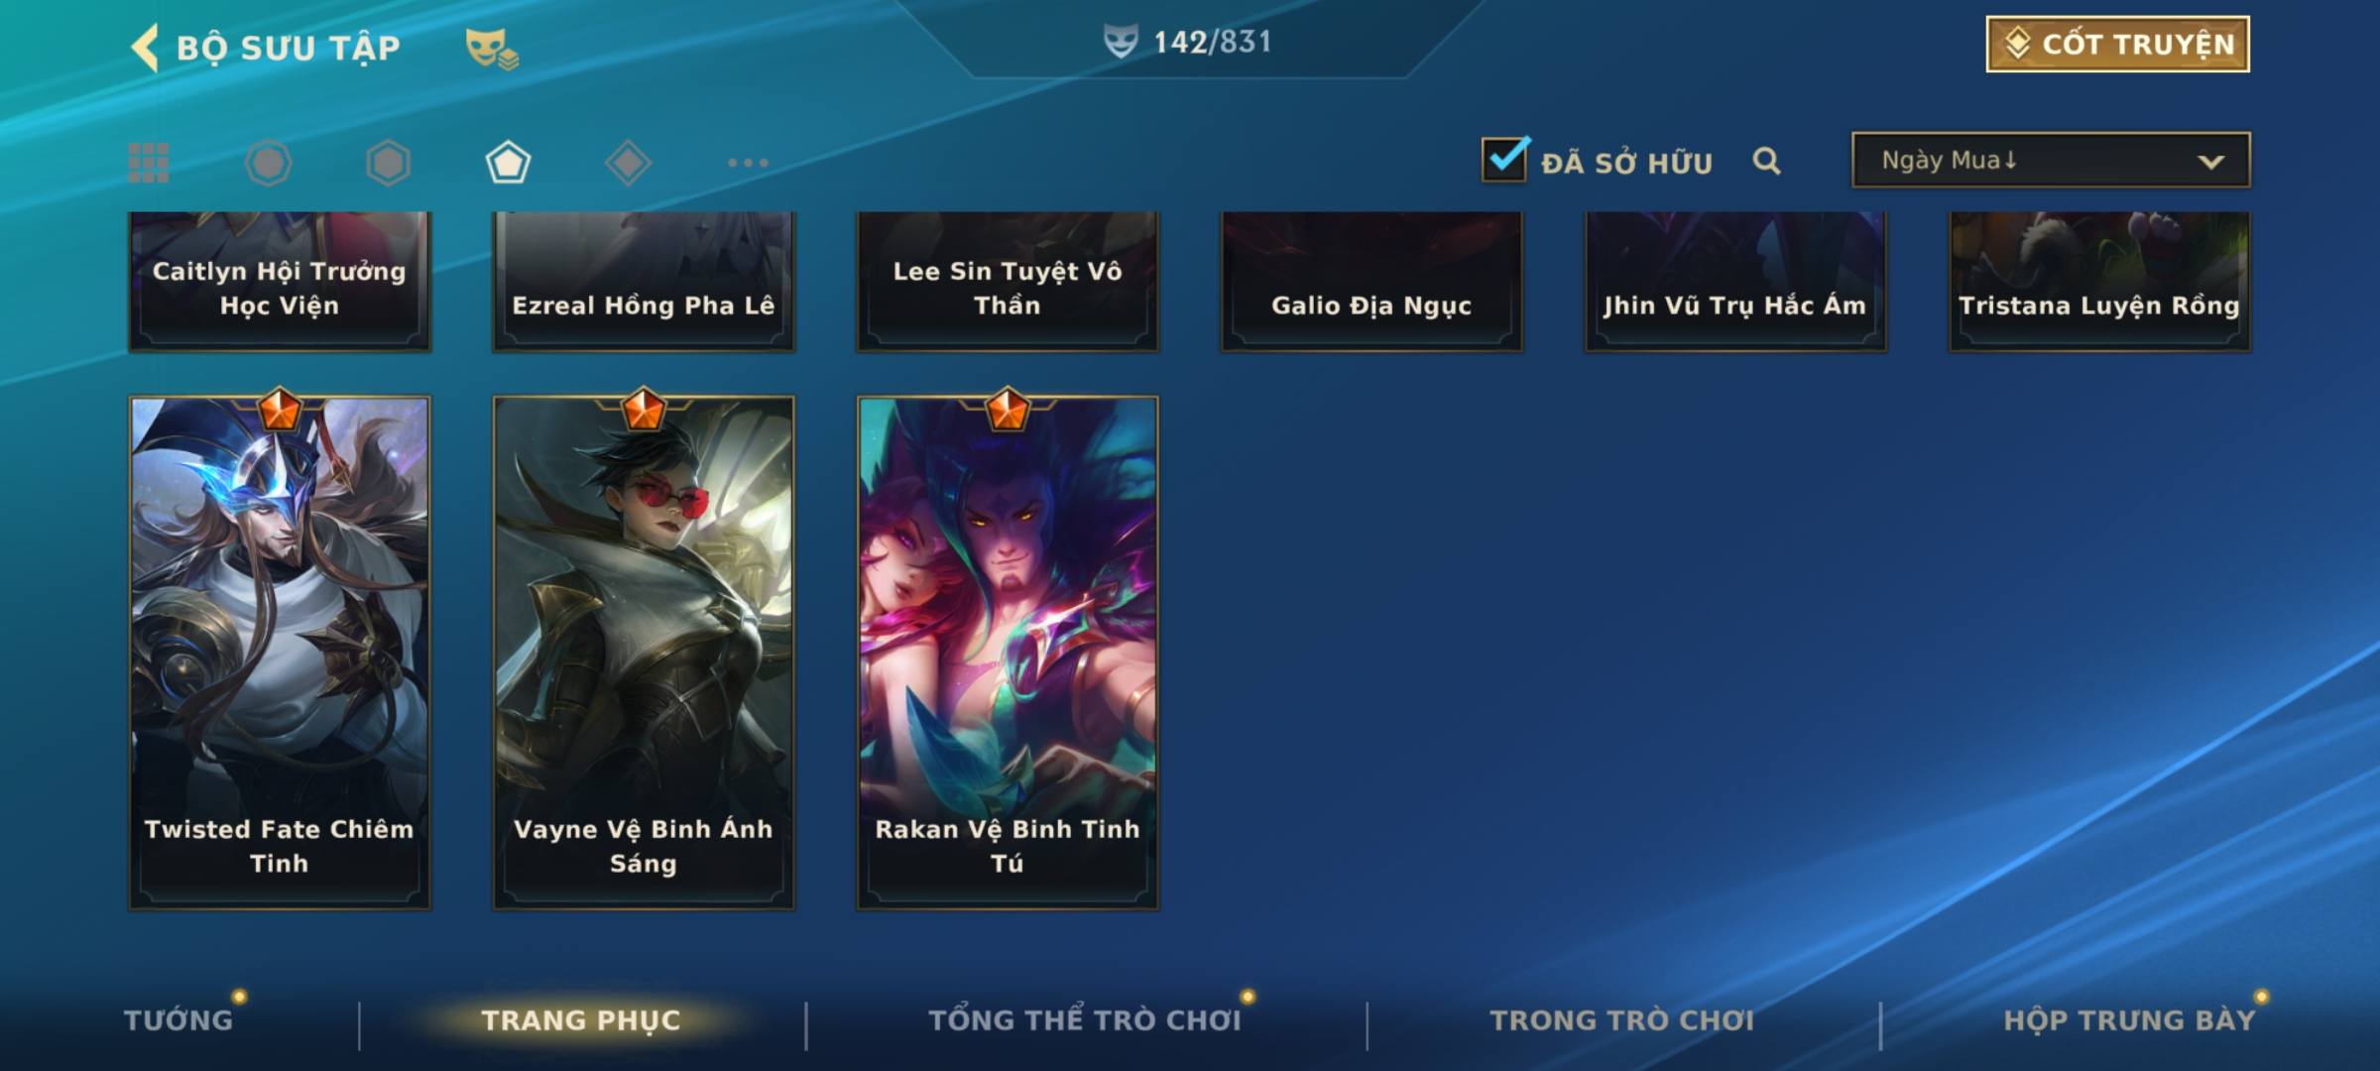Open Twisted Fate Chiêm Tinh skin card
The image size is (2380, 1071).
(x=280, y=653)
